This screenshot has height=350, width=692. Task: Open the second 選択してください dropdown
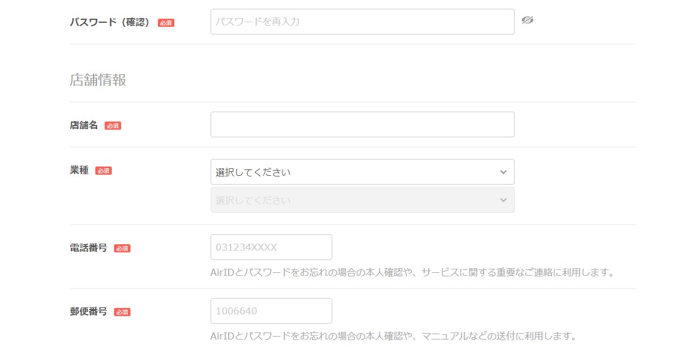tap(362, 200)
